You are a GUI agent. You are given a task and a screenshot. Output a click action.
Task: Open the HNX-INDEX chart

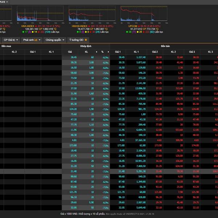click(40, 13)
